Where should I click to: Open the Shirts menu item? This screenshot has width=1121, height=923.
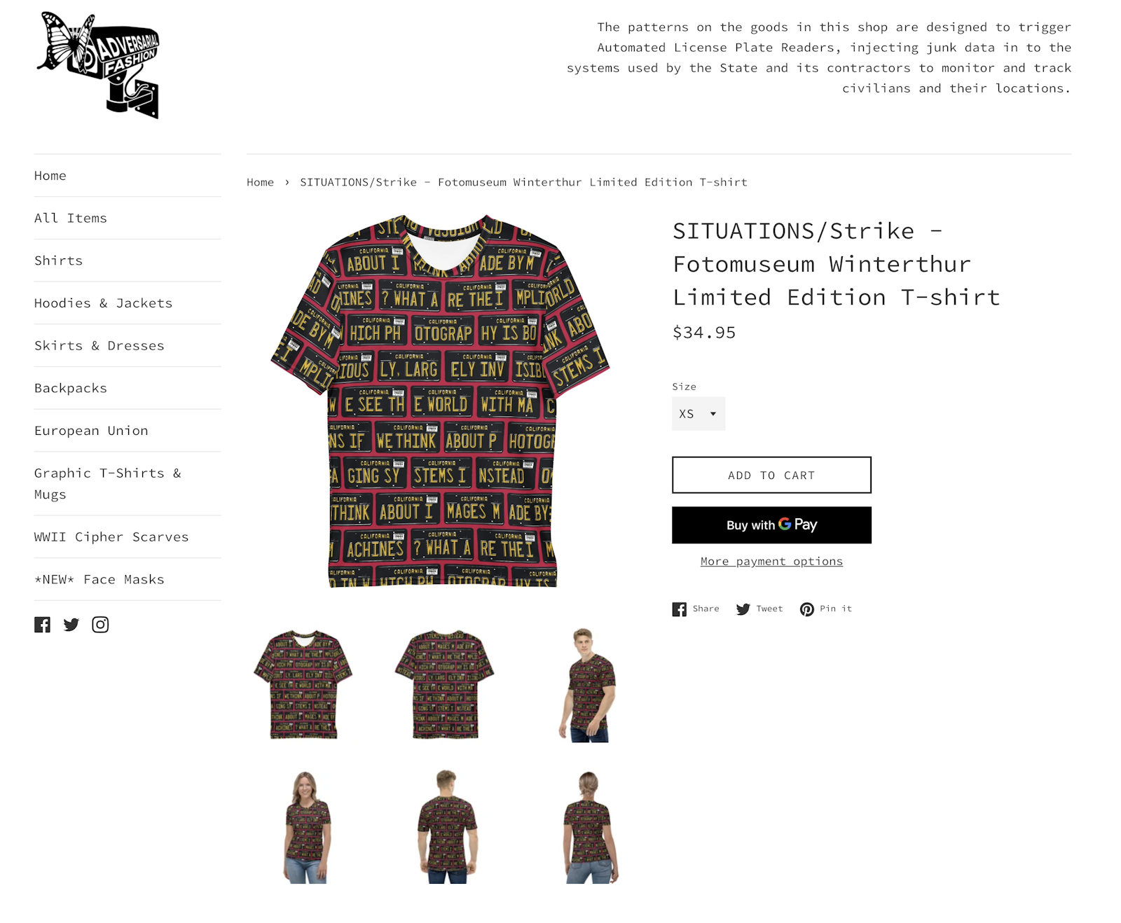coord(59,261)
